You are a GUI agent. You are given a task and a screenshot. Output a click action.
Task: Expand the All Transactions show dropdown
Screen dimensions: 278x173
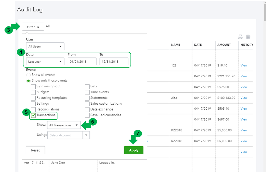[x=64, y=125]
